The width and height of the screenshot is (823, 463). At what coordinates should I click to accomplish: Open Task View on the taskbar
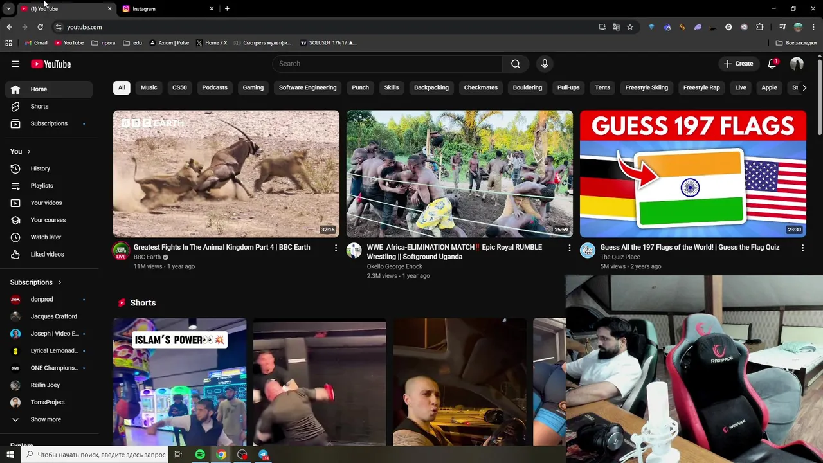tap(178, 455)
